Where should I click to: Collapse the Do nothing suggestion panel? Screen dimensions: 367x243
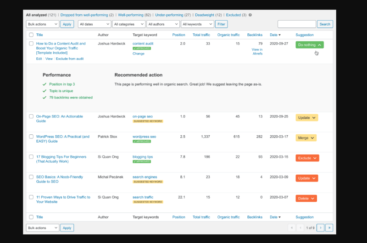310,45
